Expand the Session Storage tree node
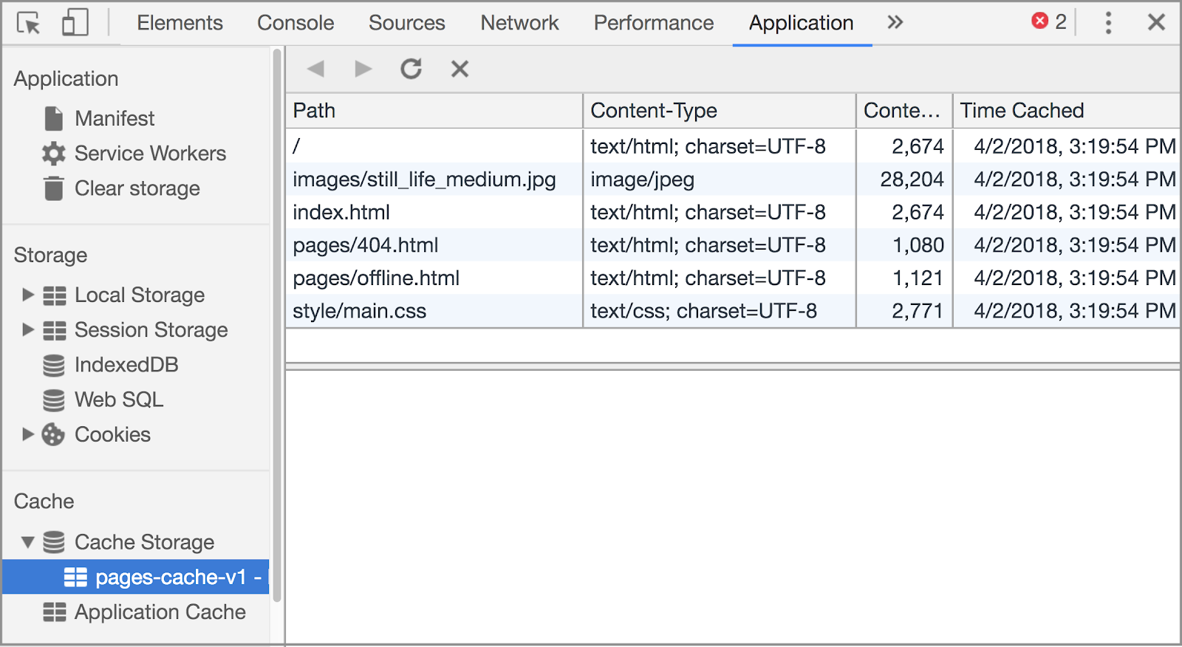The image size is (1182, 647). click(x=28, y=329)
